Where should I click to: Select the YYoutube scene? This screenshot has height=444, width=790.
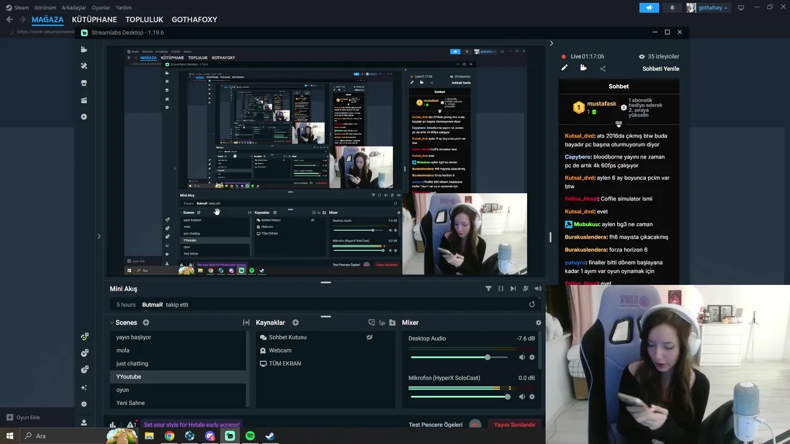(x=178, y=377)
